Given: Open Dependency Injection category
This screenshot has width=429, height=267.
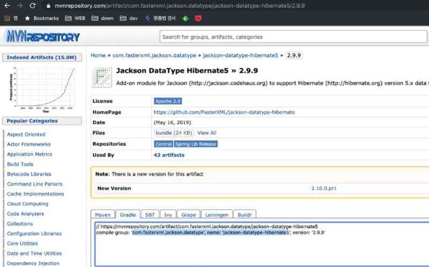Looking at the screenshot, I should click(33, 263).
